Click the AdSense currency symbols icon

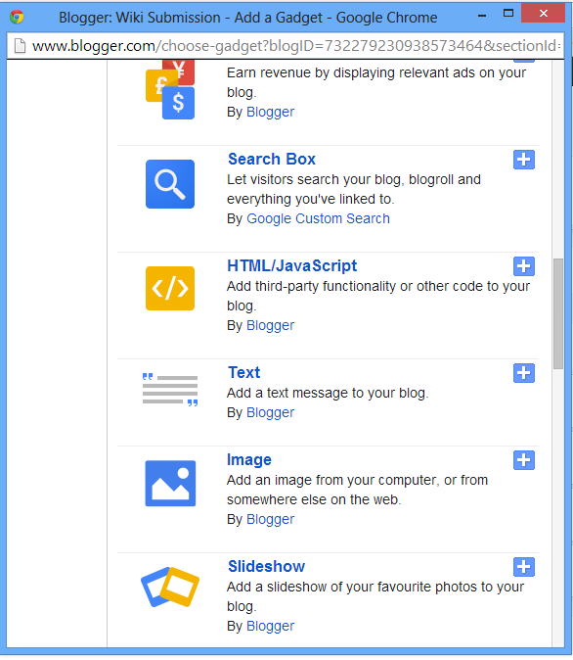point(170,90)
